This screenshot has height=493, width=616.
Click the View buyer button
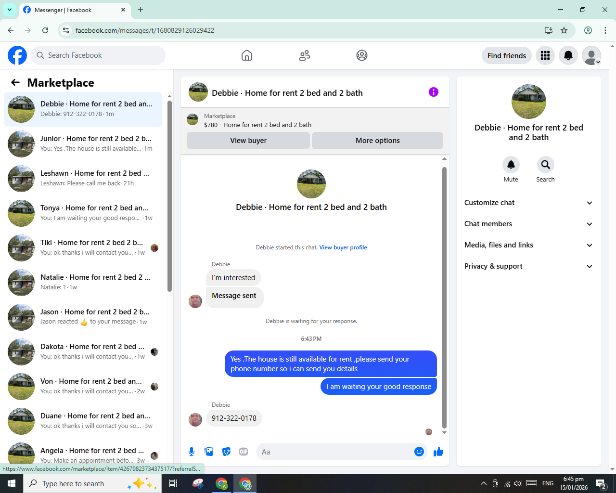pyautogui.click(x=248, y=141)
